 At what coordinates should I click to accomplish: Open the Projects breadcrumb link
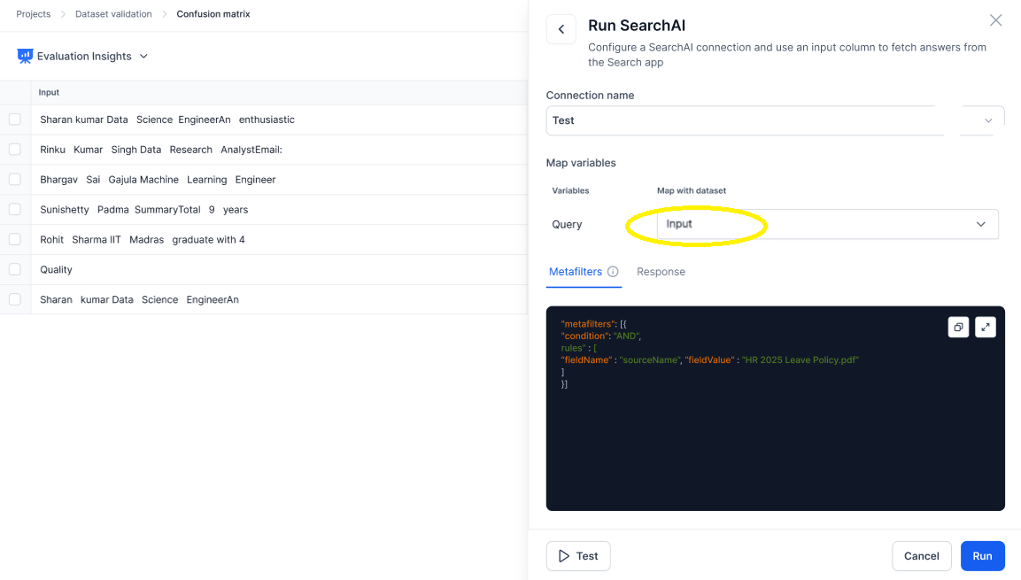click(x=34, y=13)
